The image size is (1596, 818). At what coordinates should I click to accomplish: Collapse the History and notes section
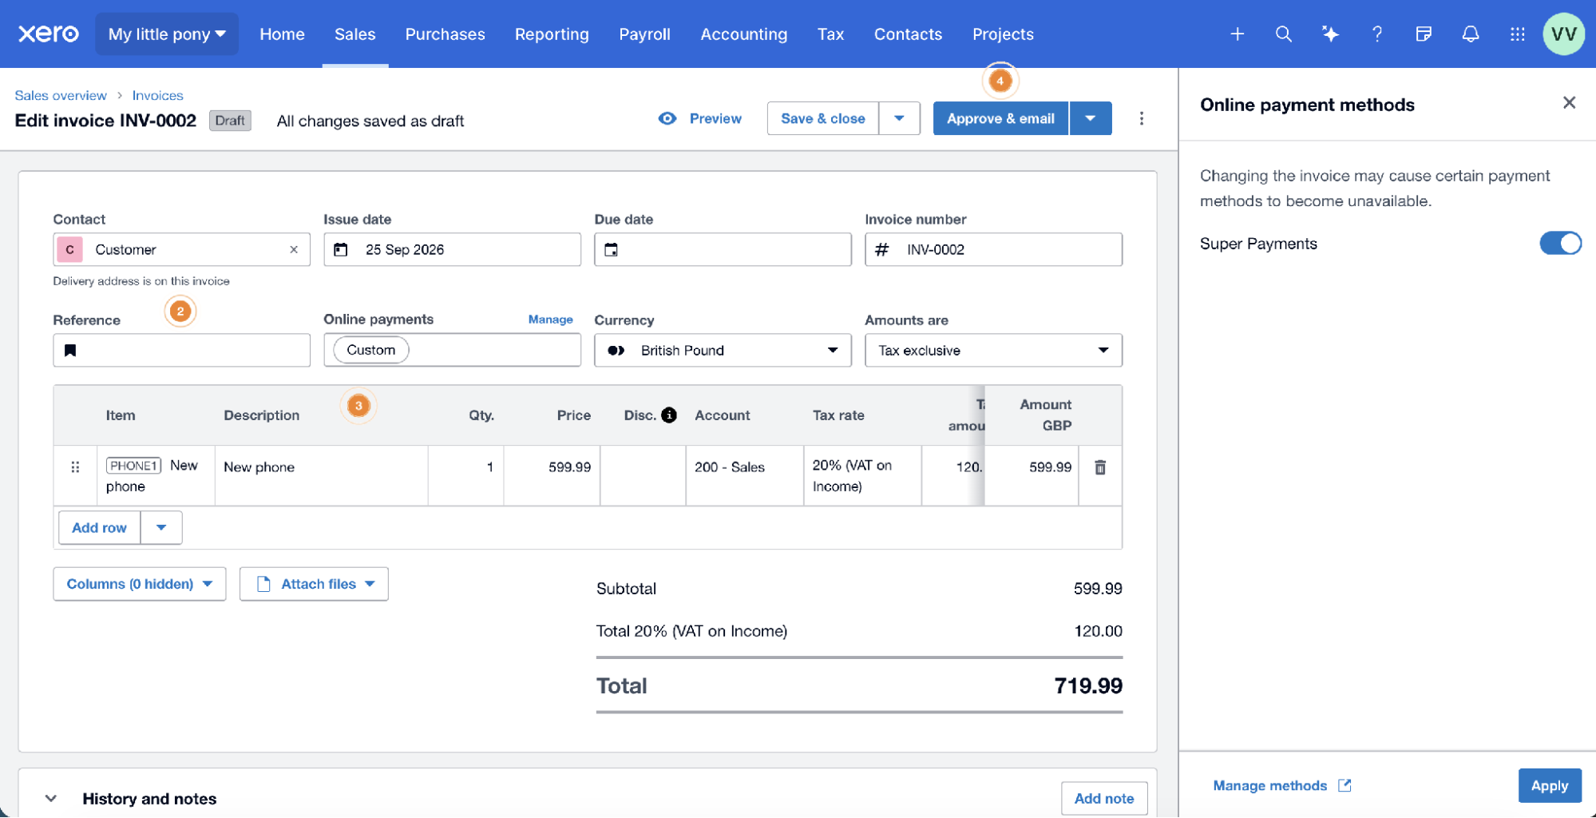click(51, 798)
